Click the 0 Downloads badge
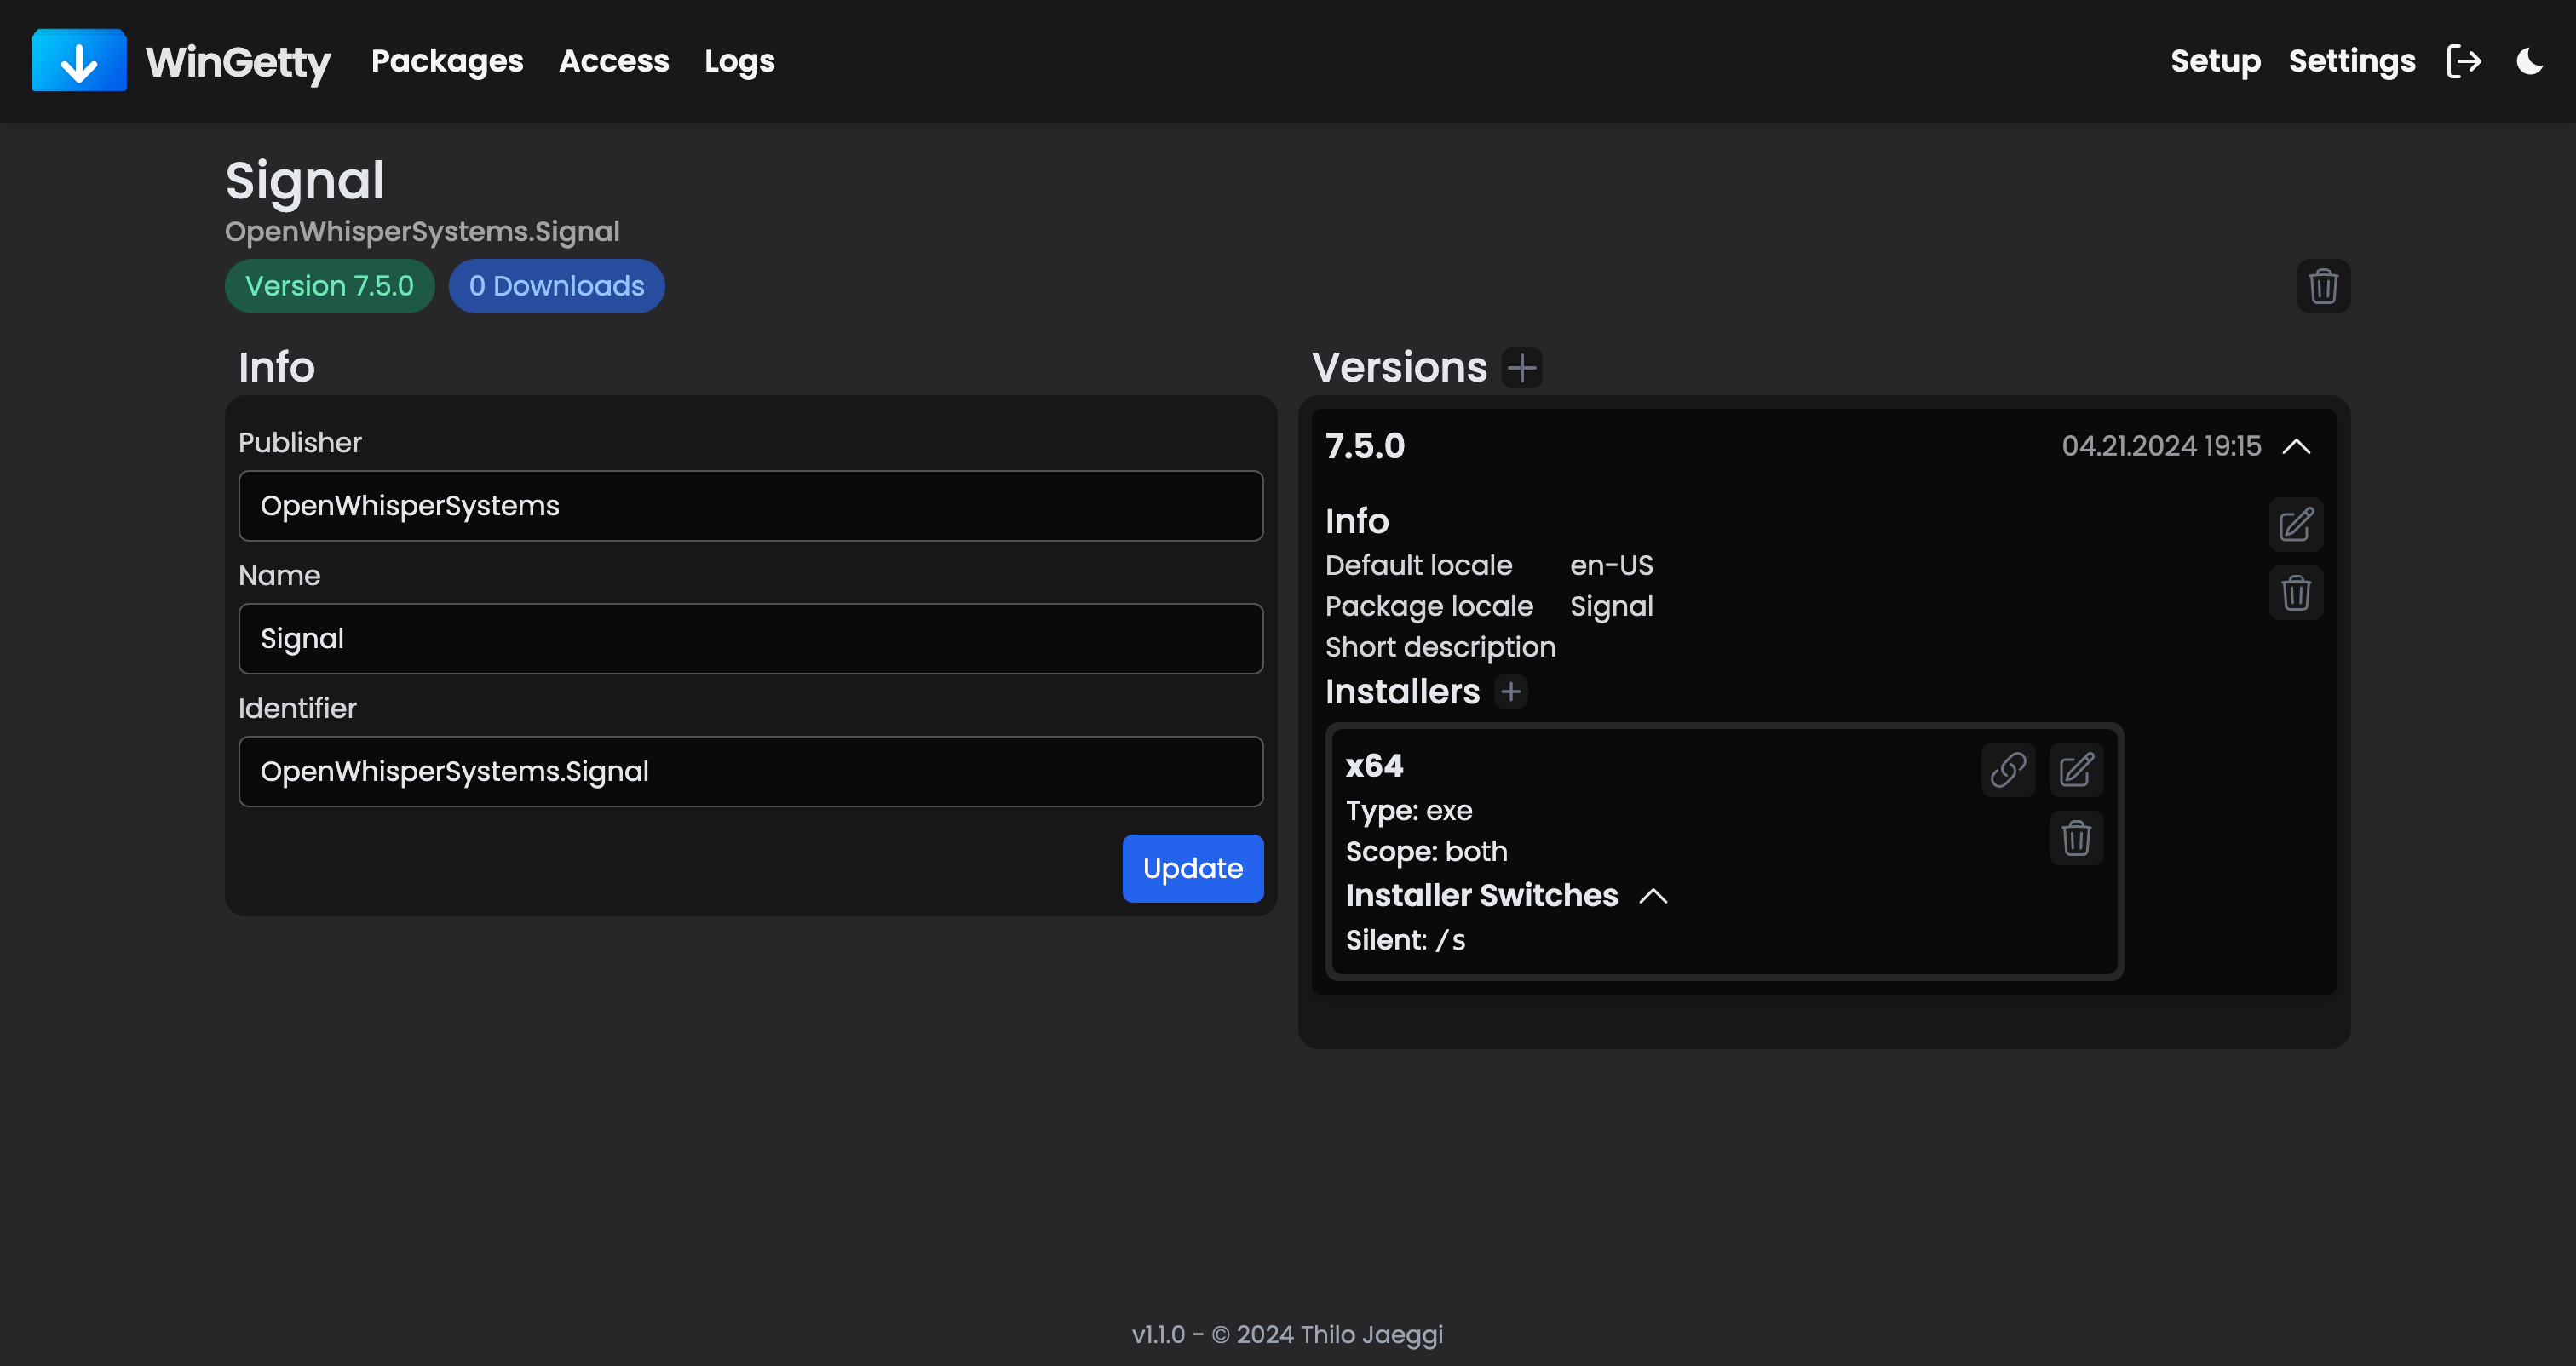 point(557,286)
